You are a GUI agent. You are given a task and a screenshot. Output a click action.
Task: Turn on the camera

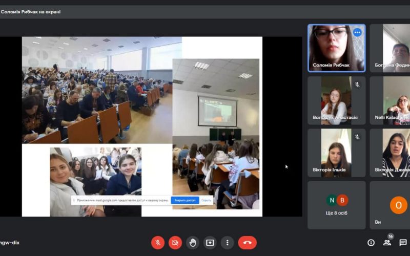pos(175,243)
